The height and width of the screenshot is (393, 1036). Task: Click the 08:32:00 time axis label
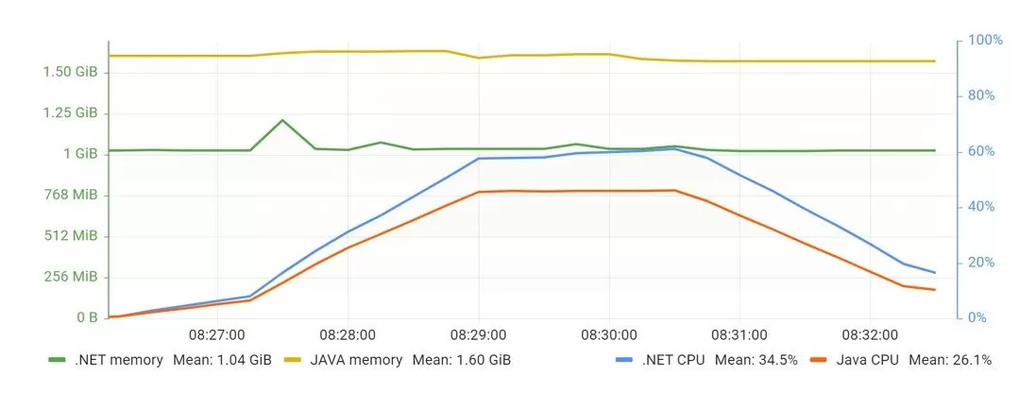(x=870, y=334)
